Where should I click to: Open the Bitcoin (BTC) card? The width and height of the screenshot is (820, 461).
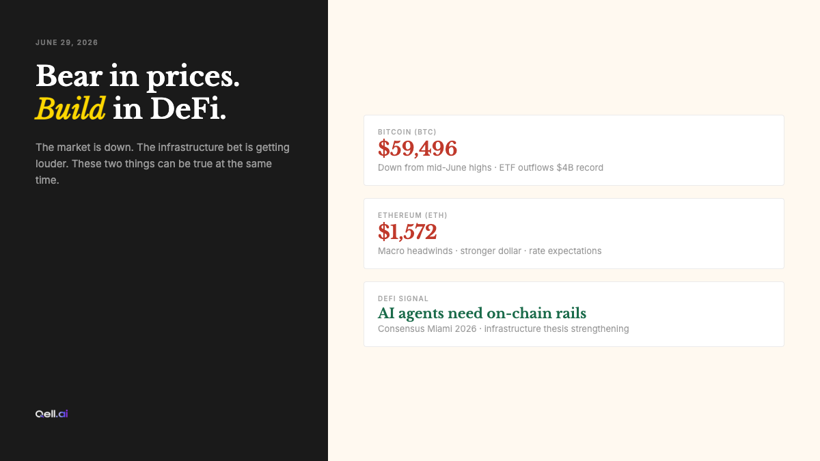(x=574, y=150)
